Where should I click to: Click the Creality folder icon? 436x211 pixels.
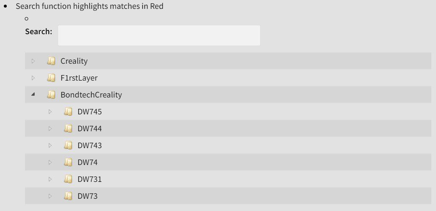pos(51,61)
